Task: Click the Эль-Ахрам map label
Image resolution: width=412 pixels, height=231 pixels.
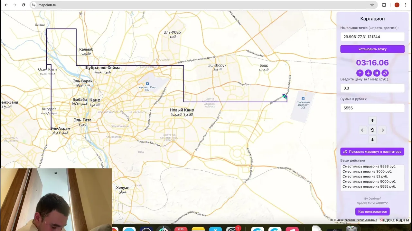Action: 60,128
